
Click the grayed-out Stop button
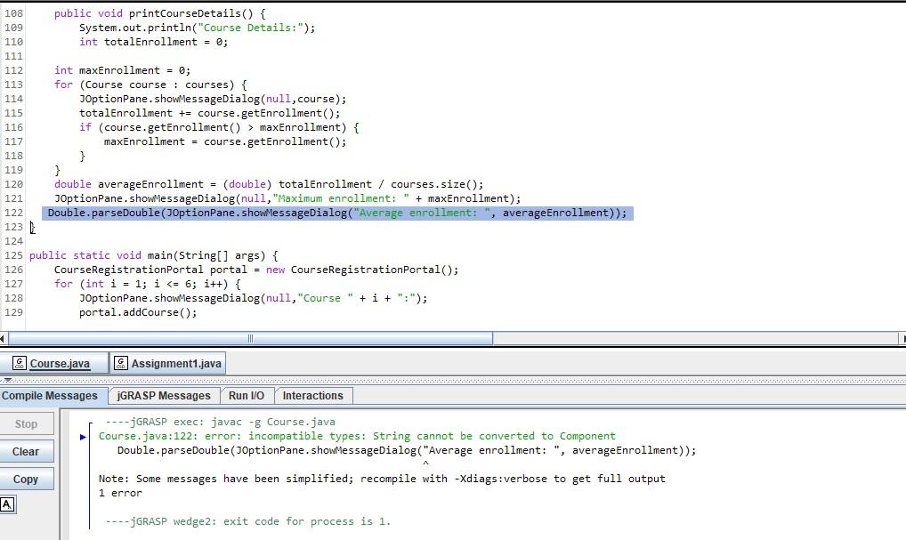[x=27, y=424]
